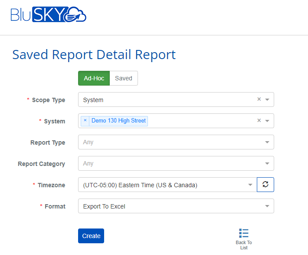Viewport: 308px width, 255px height.
Task: Click the Back To List text link
Action: pyautogui.click(x=244, y=245)
